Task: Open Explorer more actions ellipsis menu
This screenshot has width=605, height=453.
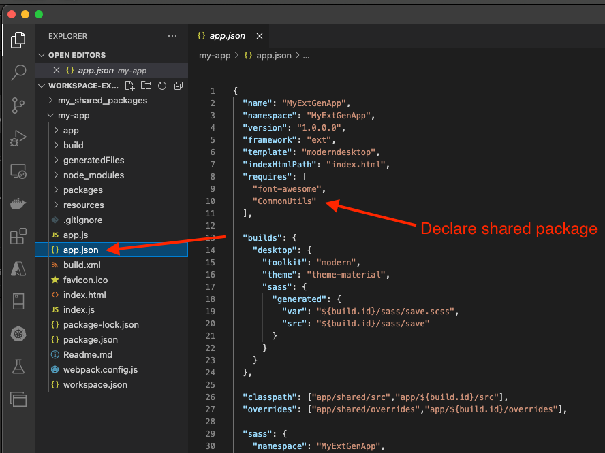Action: point(172,36)
